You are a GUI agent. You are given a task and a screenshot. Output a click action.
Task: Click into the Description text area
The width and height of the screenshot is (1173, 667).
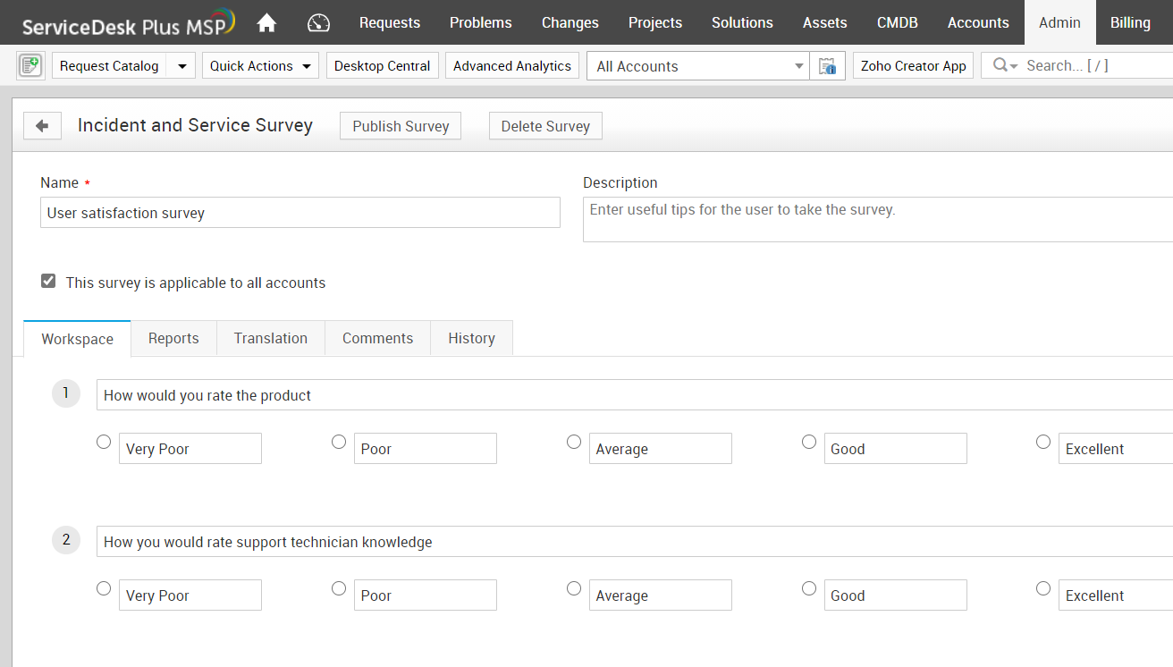click(x=876, y=219)
